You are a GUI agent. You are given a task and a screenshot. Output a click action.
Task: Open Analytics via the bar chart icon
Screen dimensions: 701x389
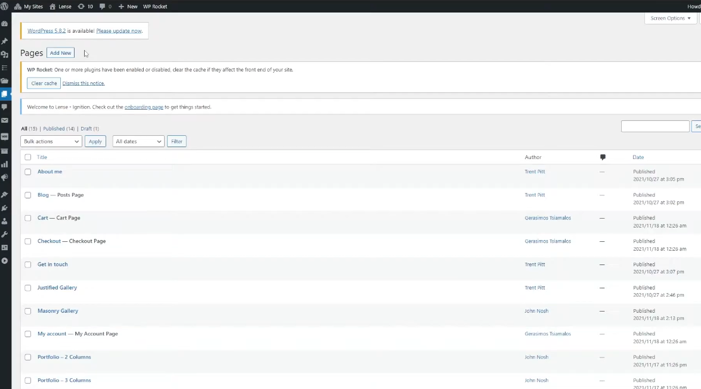(5, 164)
